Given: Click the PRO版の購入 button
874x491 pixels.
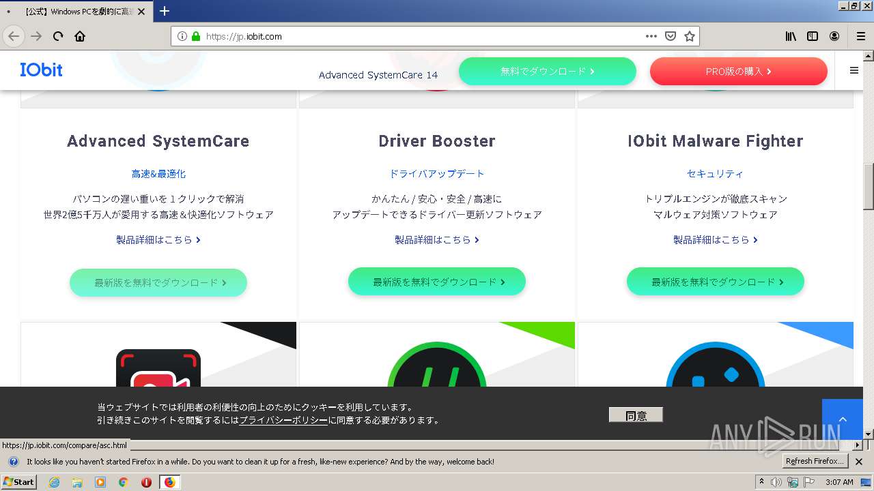Looking at the screenshot, I should [x=739, y=71].
